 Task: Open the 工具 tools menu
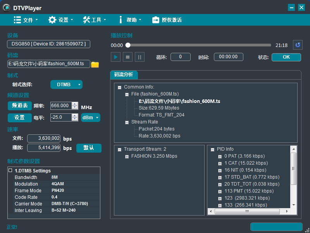pos(95,20)
